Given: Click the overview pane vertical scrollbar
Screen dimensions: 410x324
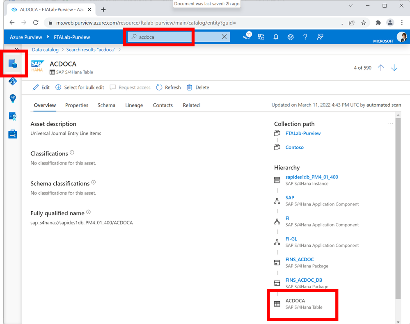Looking at the screenshot, I should click(398, 208).
